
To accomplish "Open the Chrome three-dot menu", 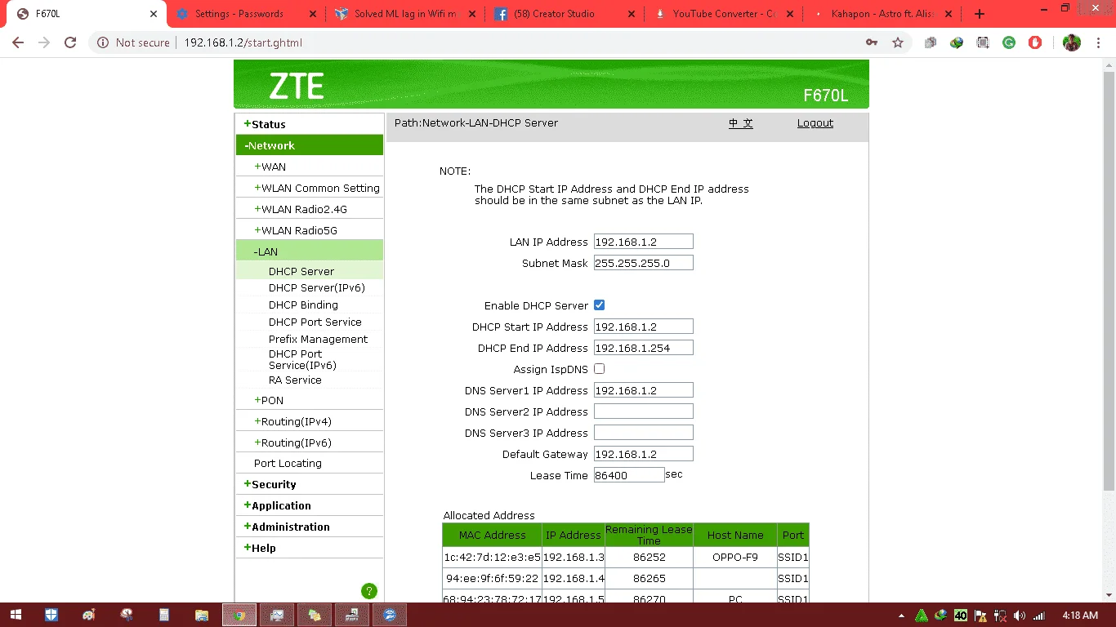I will (1099, 42).
